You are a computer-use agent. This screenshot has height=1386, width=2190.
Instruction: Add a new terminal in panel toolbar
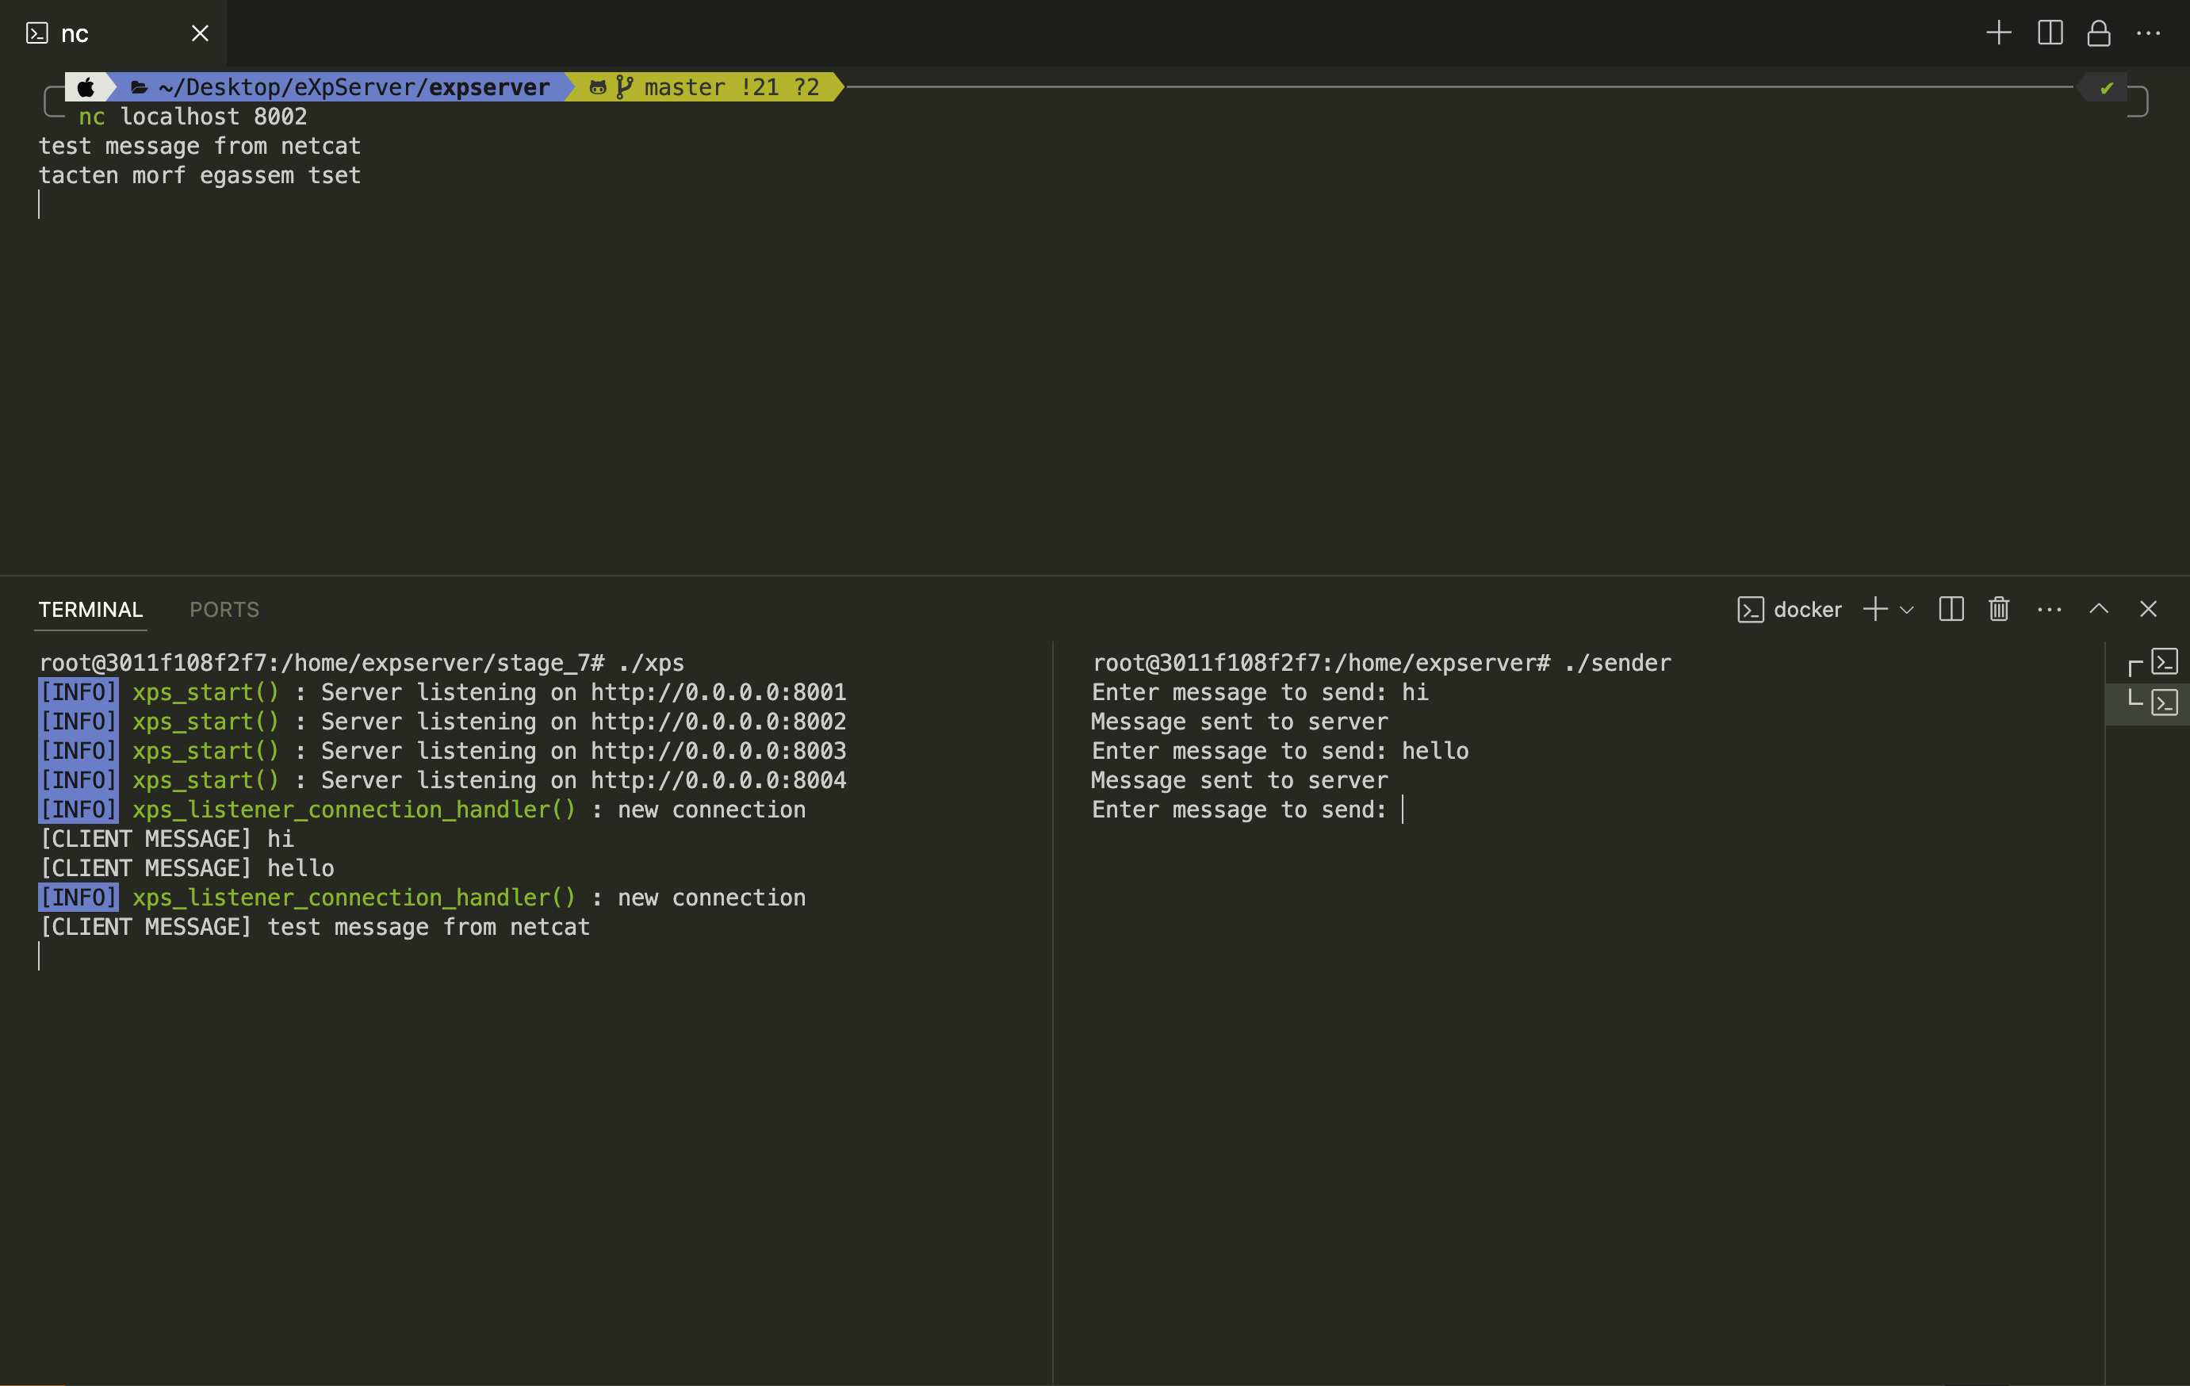pos(1874,609)
